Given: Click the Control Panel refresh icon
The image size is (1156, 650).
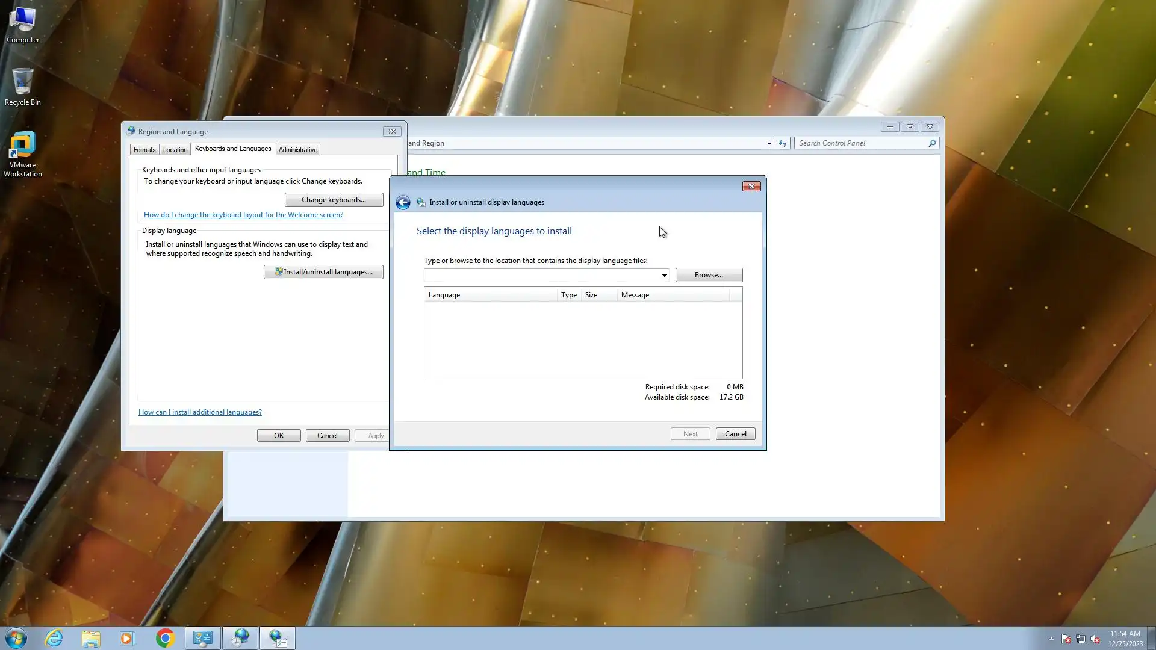Looking at the screenshot, I should click(782, 143).
